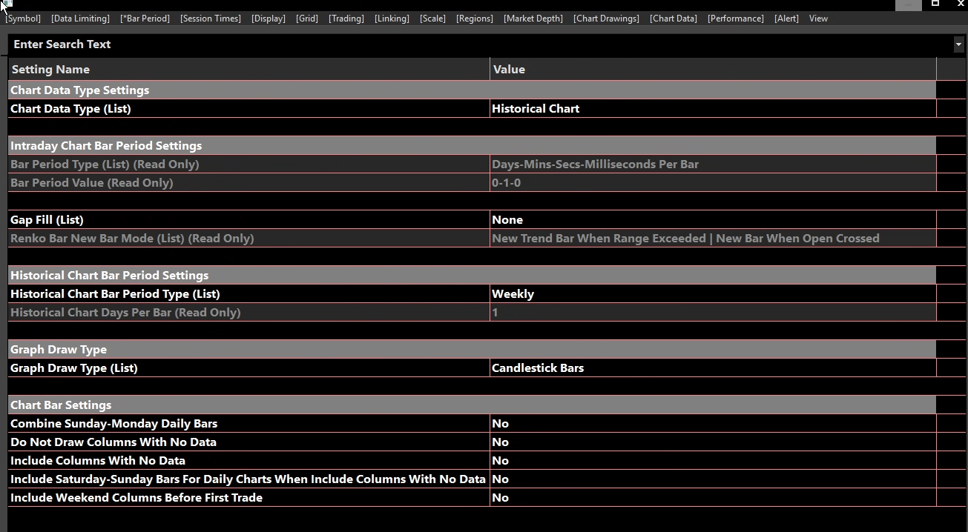Open the [Symbol] settings tab
The height and width of the screenshot is (532, 968).
(x=24, y=19)
